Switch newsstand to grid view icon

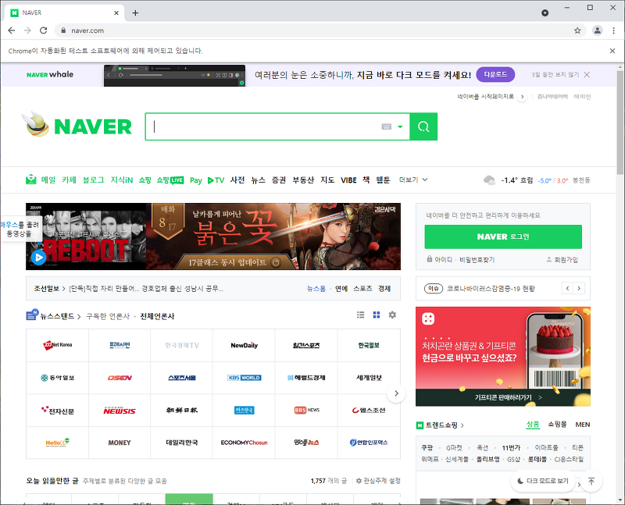[377, 315]
